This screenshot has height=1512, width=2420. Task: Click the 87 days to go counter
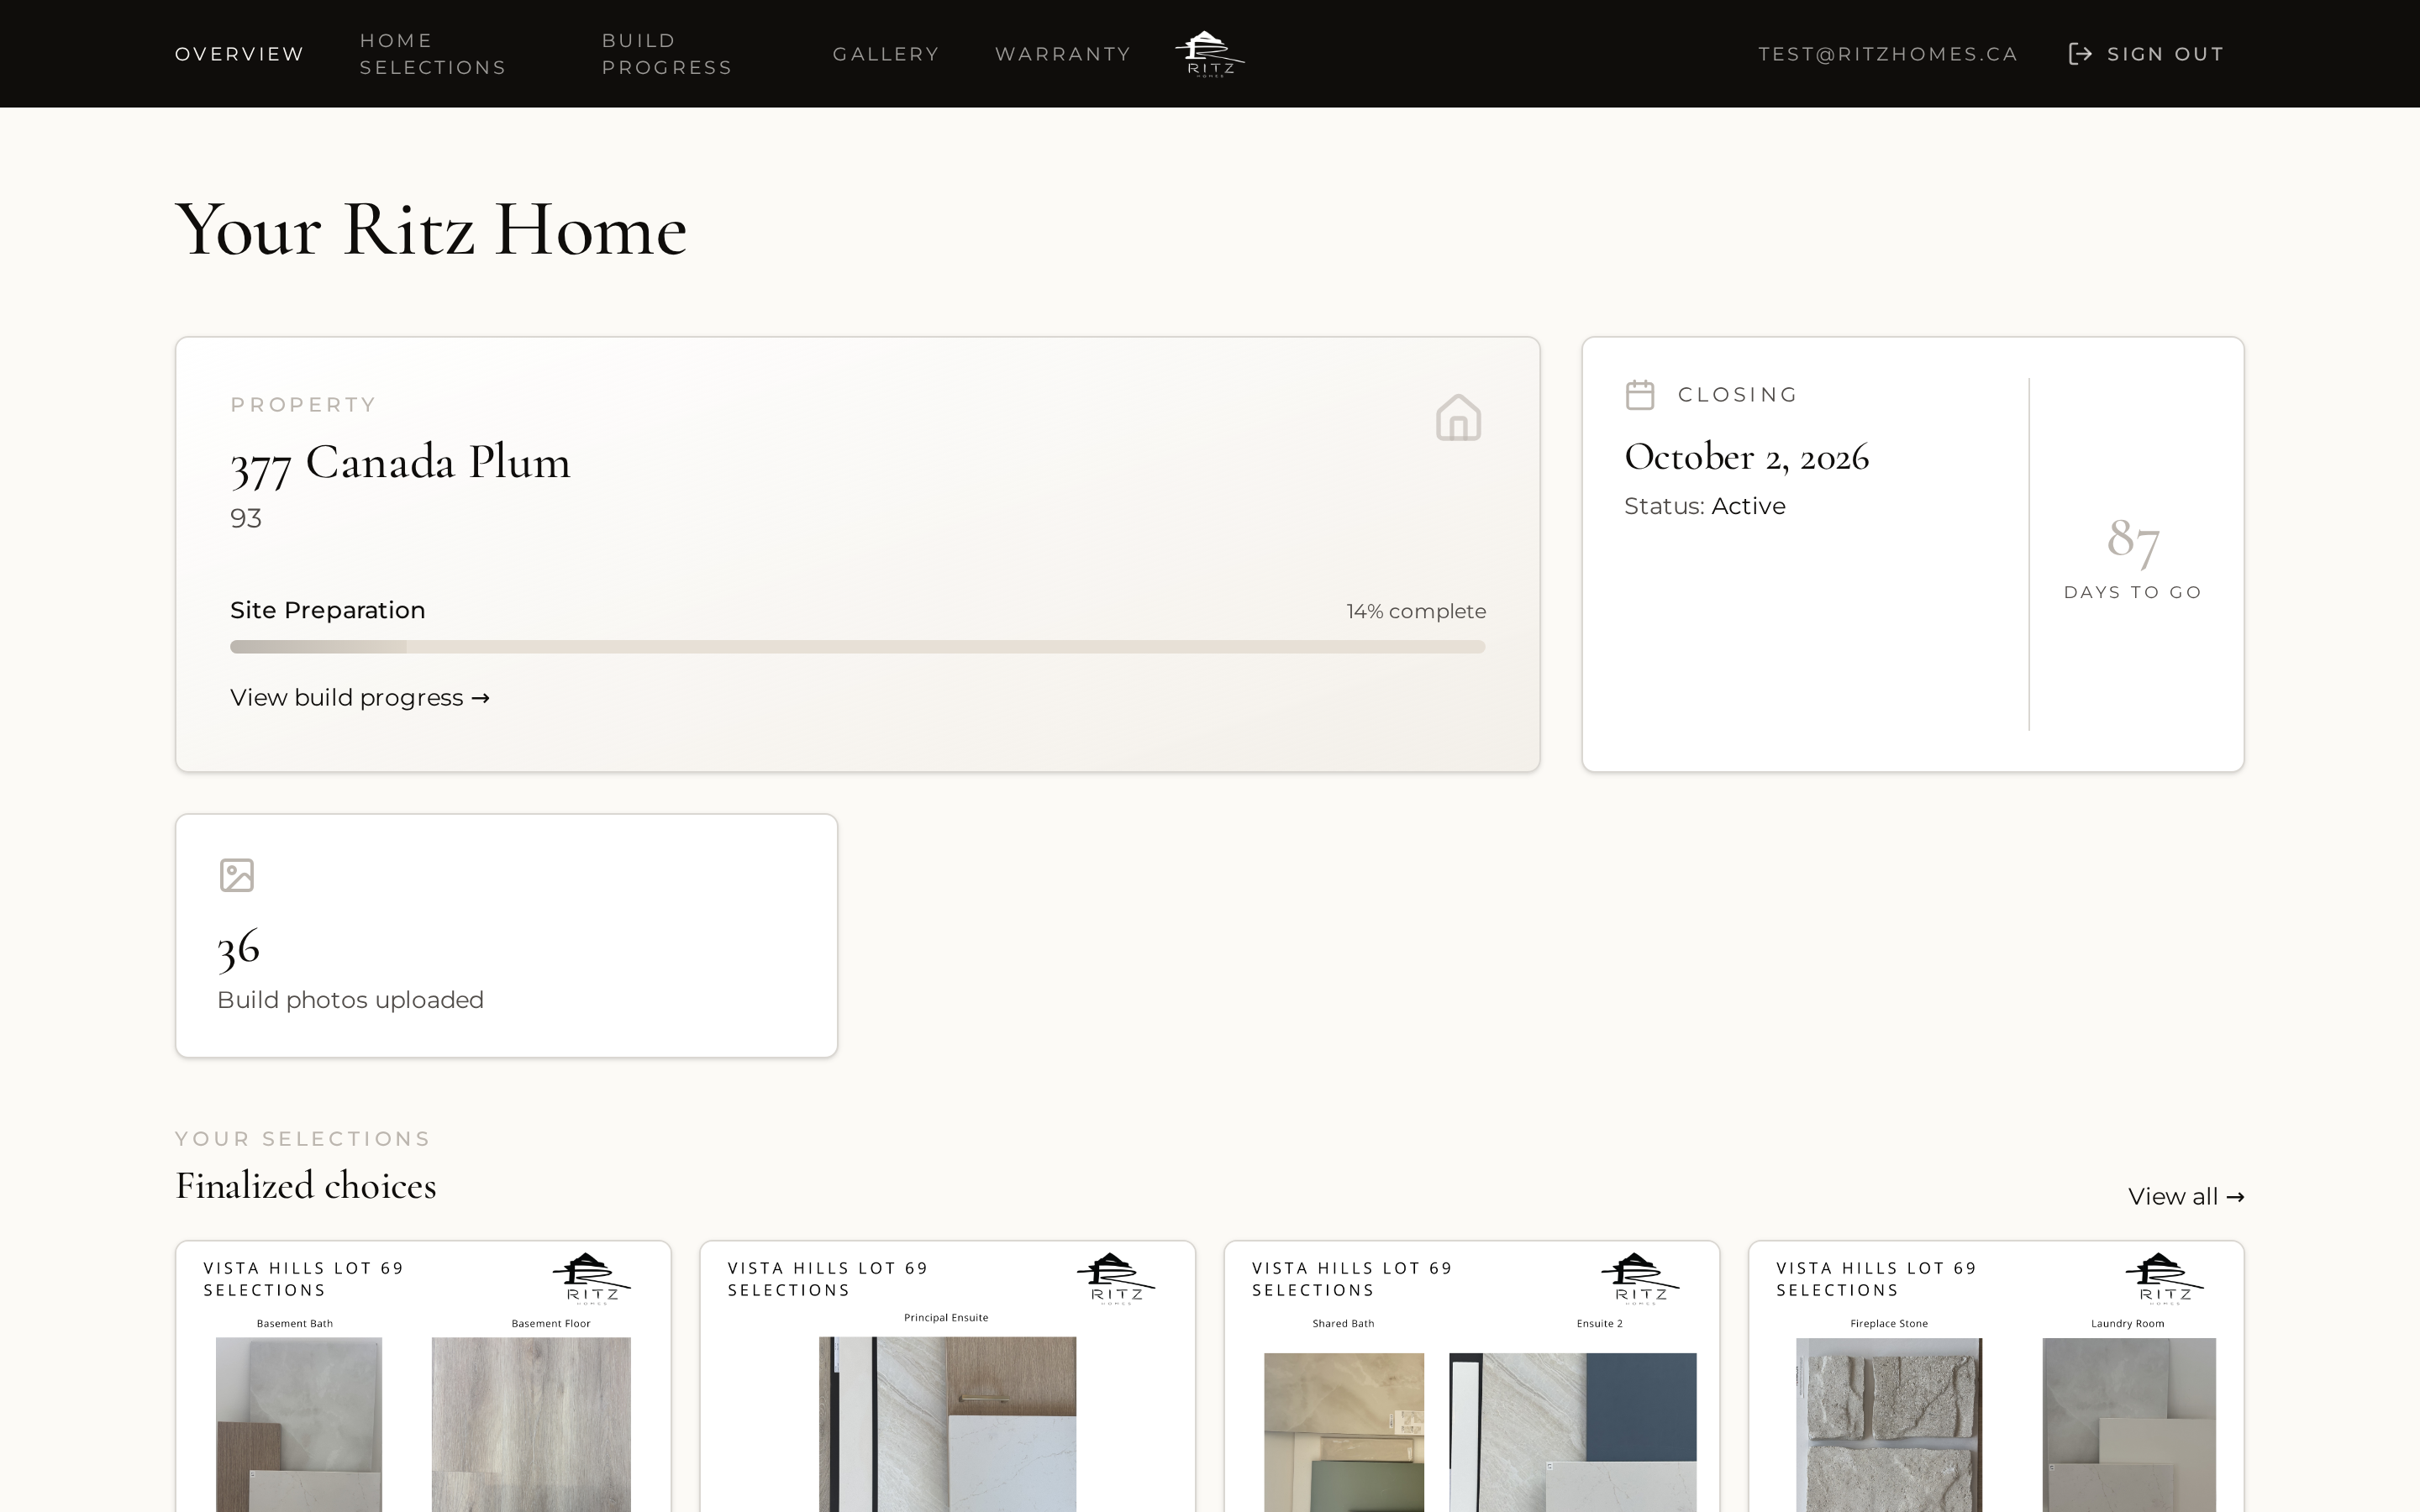(x=2133, y=557)
